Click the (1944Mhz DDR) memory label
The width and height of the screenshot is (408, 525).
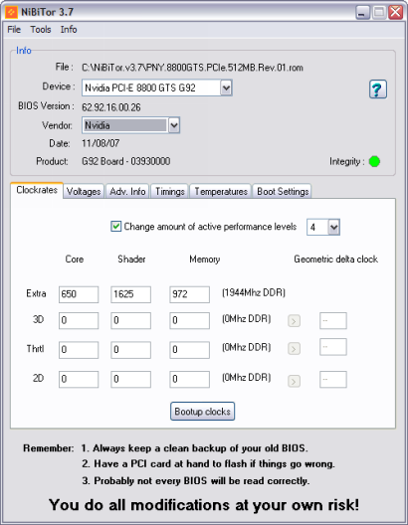point(254,293)
